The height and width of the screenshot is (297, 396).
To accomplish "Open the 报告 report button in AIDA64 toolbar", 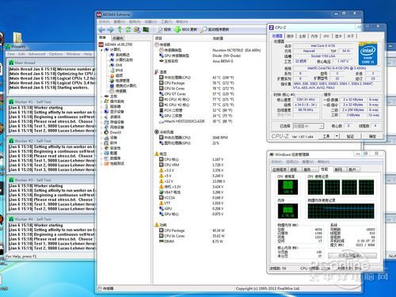I will pyautogui.click(x=165, y=29).
